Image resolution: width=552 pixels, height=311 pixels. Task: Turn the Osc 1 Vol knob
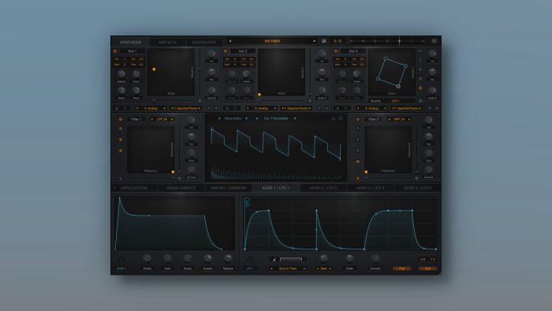pos(211,54)
